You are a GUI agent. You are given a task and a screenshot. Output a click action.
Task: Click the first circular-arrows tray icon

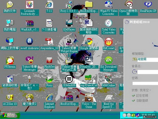(125, 115)
